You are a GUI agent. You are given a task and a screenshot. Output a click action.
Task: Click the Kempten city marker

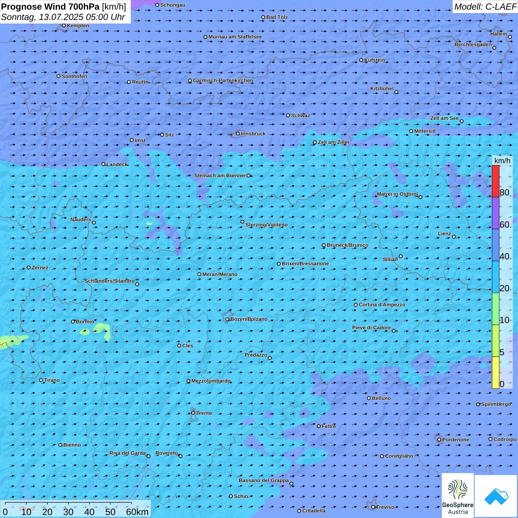point(64,26)
